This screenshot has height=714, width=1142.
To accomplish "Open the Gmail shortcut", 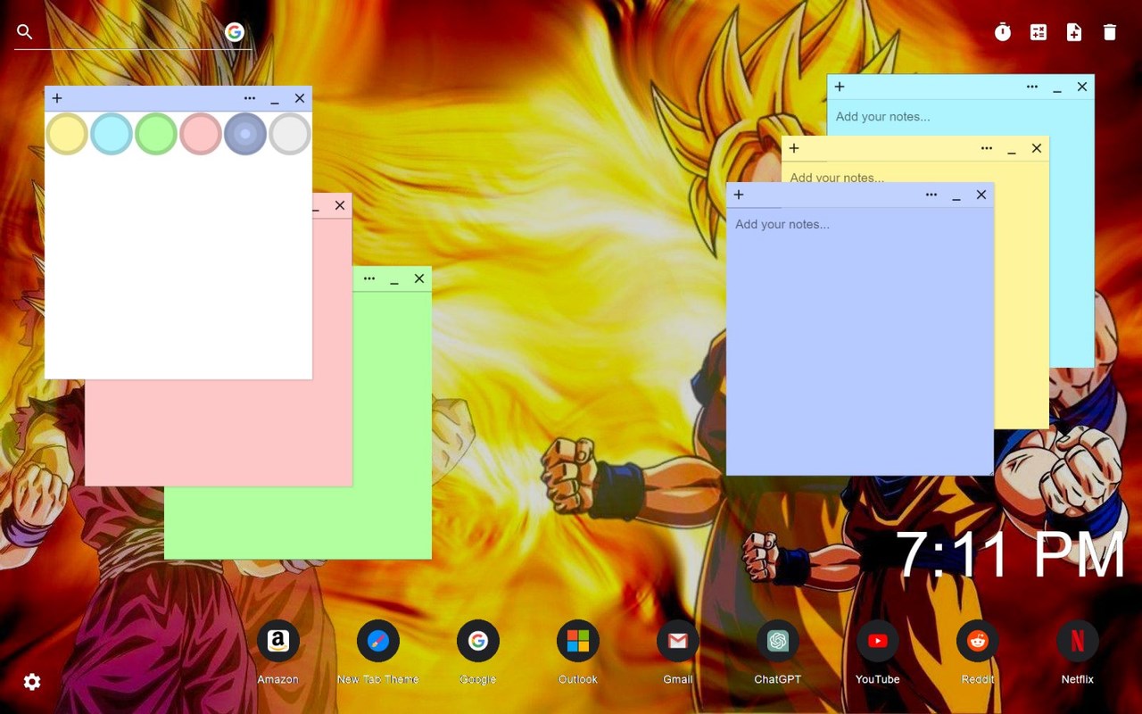I will (678, 641).
